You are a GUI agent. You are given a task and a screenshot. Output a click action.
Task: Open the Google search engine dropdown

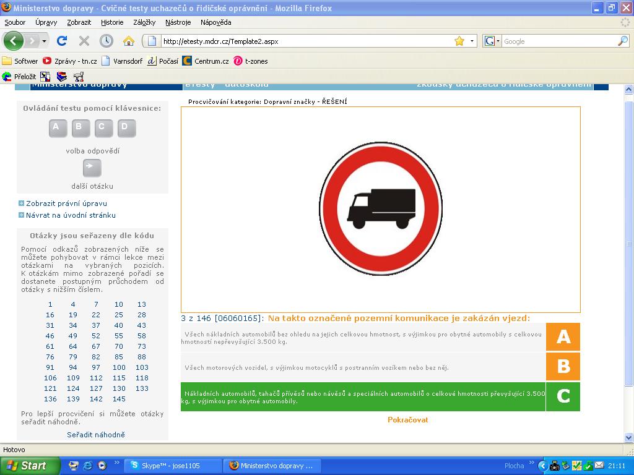tap(492, 41)
